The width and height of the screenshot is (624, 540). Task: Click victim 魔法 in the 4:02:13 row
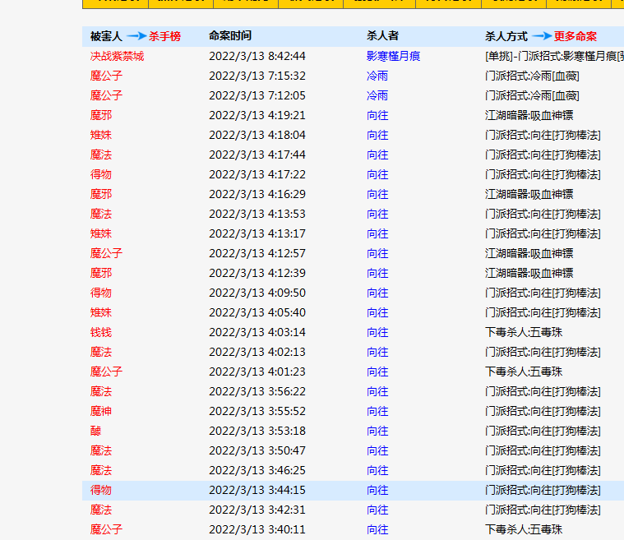101,352
